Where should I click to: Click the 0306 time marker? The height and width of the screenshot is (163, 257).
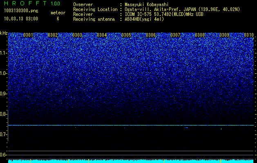(151, 35)
